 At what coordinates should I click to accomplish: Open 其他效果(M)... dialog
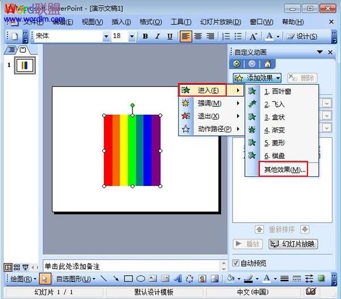coord(284,169)
